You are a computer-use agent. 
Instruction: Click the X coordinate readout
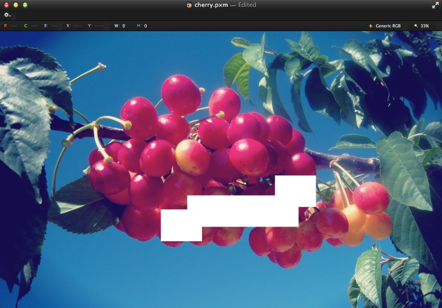tap(74, 26)
